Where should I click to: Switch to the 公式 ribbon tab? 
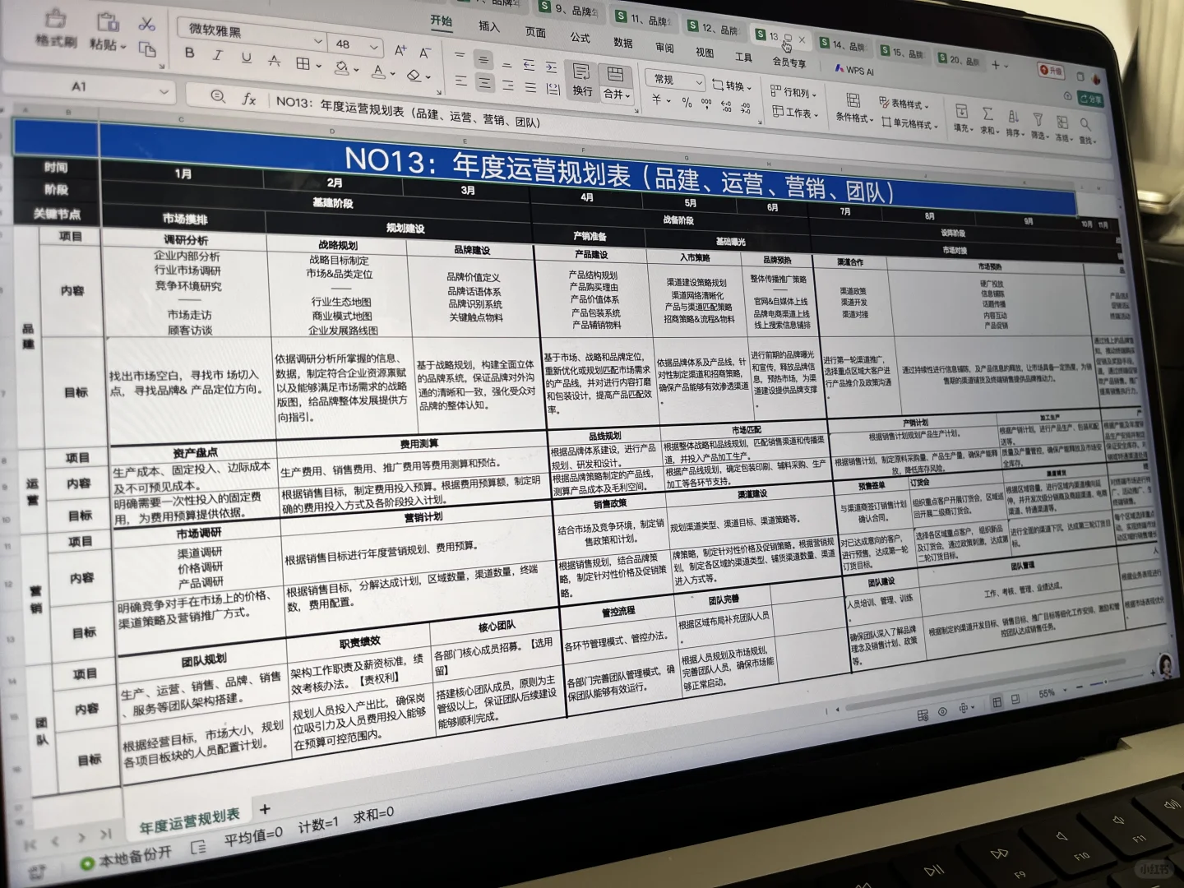(580, 38)
